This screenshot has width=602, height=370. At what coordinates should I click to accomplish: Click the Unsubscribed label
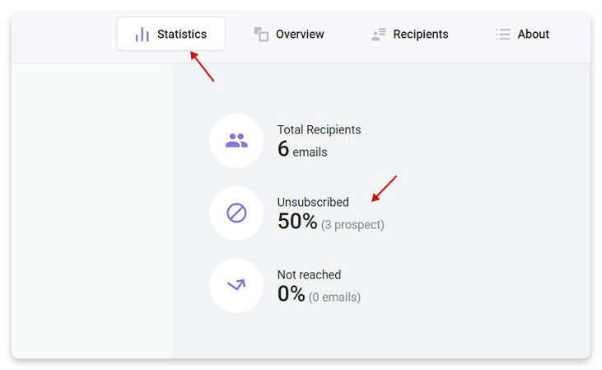[x=313, y=202]
